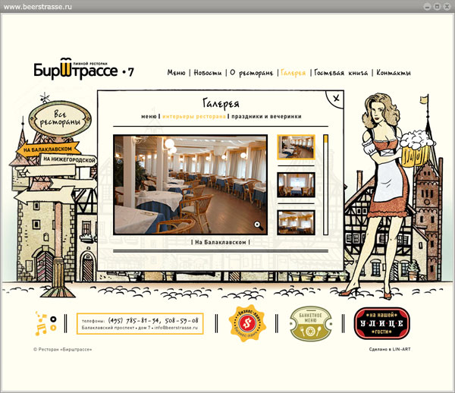Image resolution: width=455 pixels, height=393 pixels.
Task: Select the first highlighted interior thumbnail
Action: 296,147
